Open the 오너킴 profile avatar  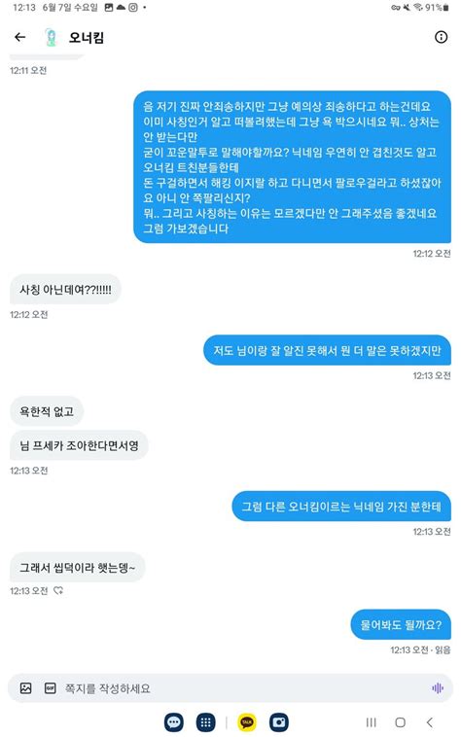pyautogui.click(x=51, y=38)
